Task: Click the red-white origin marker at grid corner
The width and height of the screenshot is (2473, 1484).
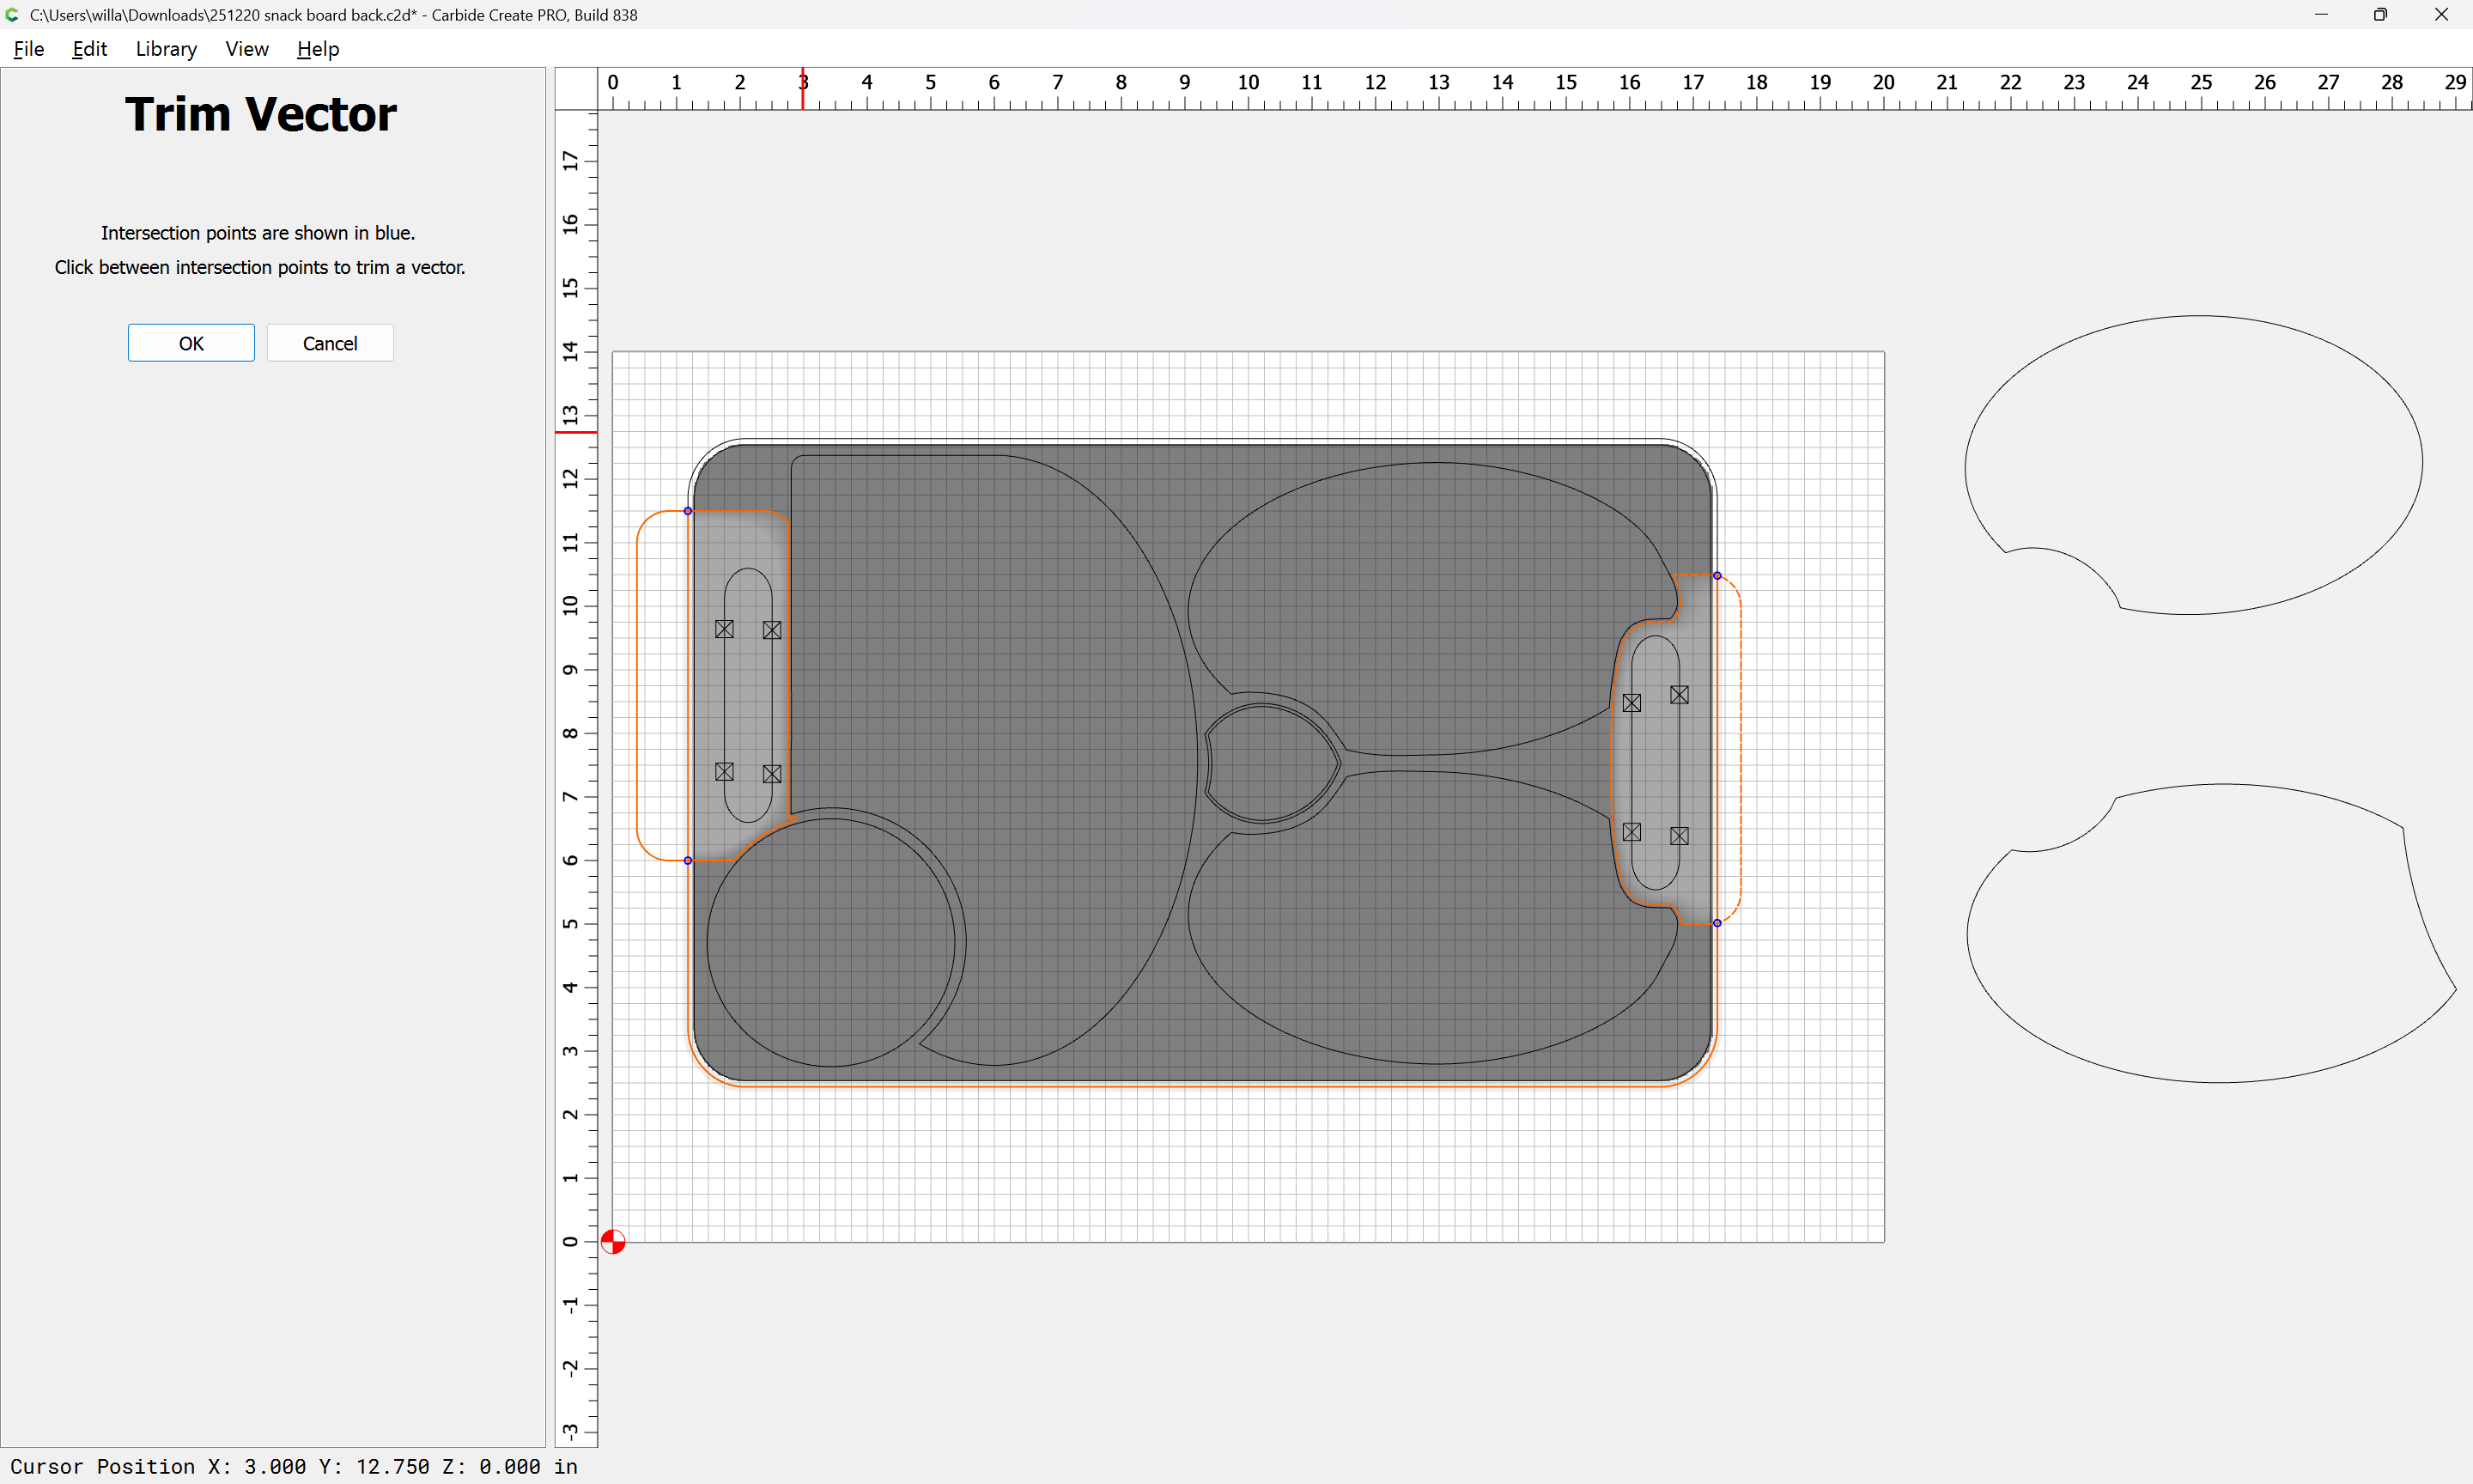Action: pos(613,1241)
